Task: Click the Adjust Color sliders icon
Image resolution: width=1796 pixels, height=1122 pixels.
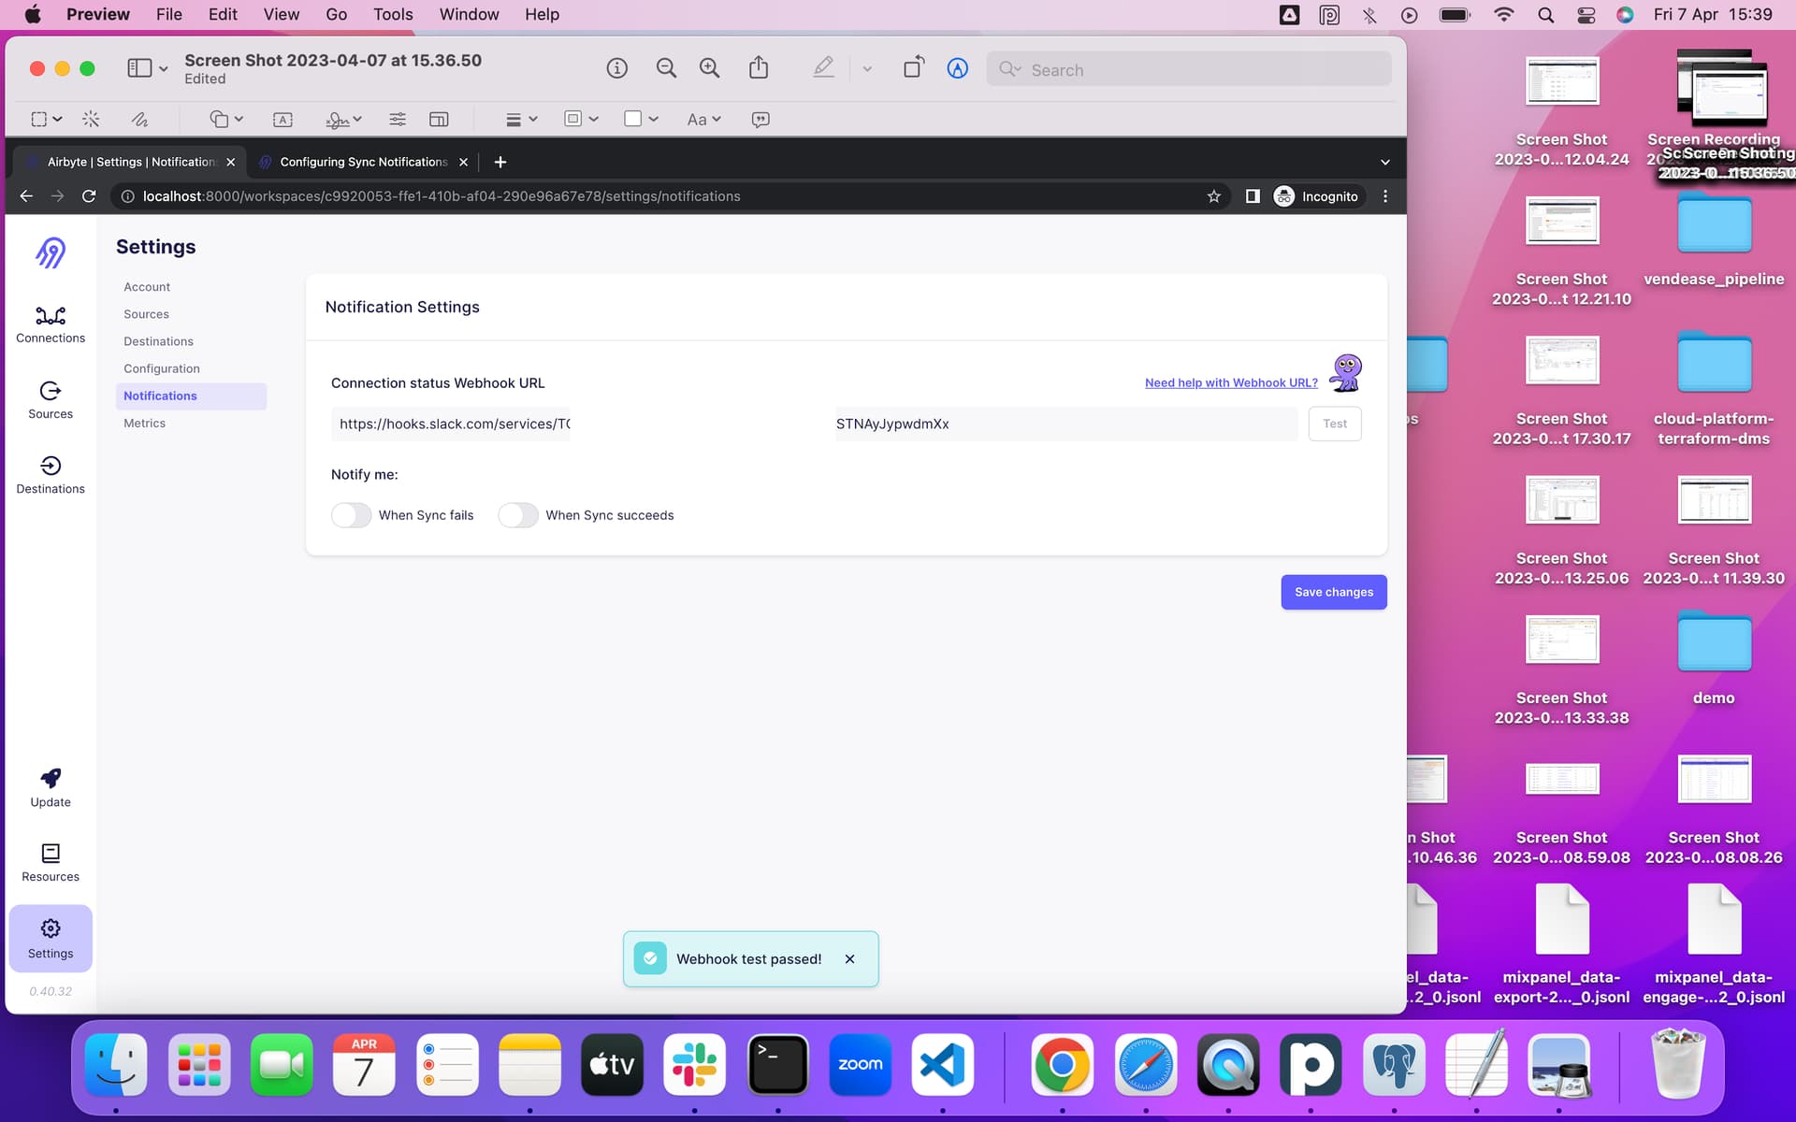Action: [x=398, y=119]
